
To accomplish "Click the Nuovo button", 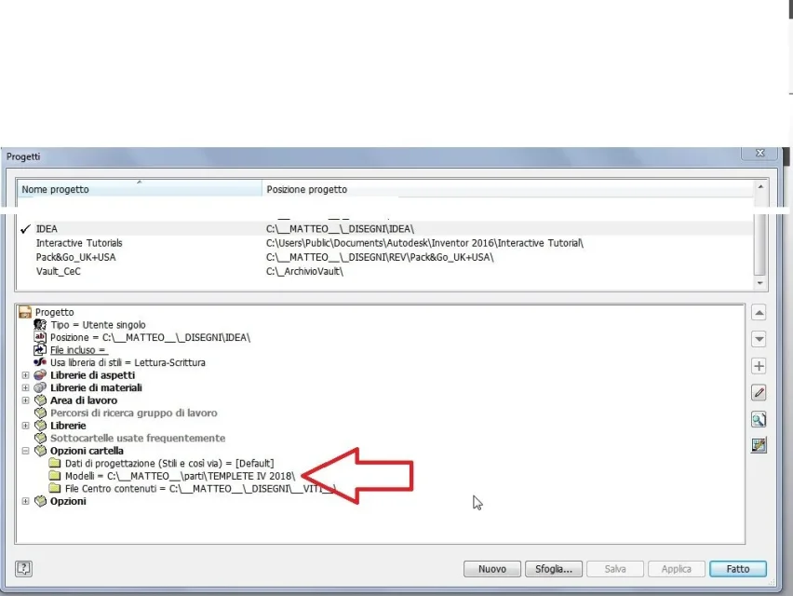I will tap(492, 569).
